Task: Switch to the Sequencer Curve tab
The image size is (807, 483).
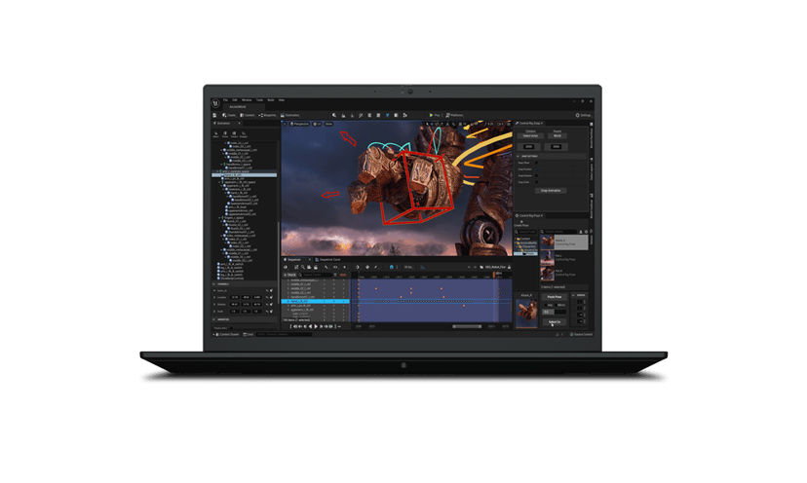Action: click(329, 260)
